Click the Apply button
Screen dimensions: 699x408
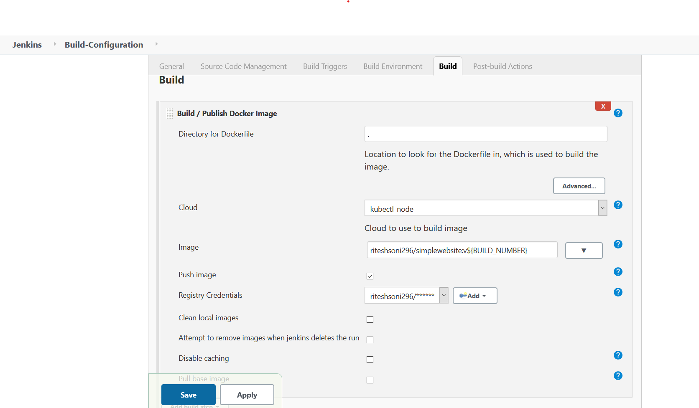click(247, 395)
